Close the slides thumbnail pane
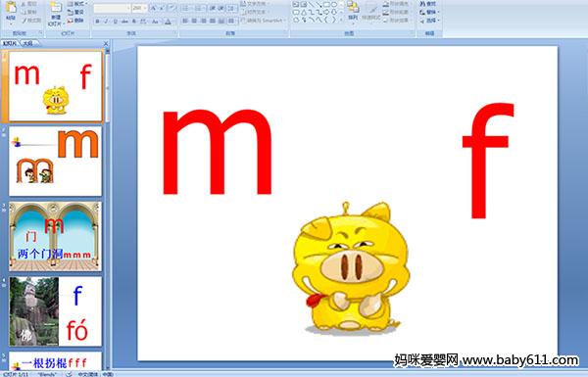 tap(106, 43)
